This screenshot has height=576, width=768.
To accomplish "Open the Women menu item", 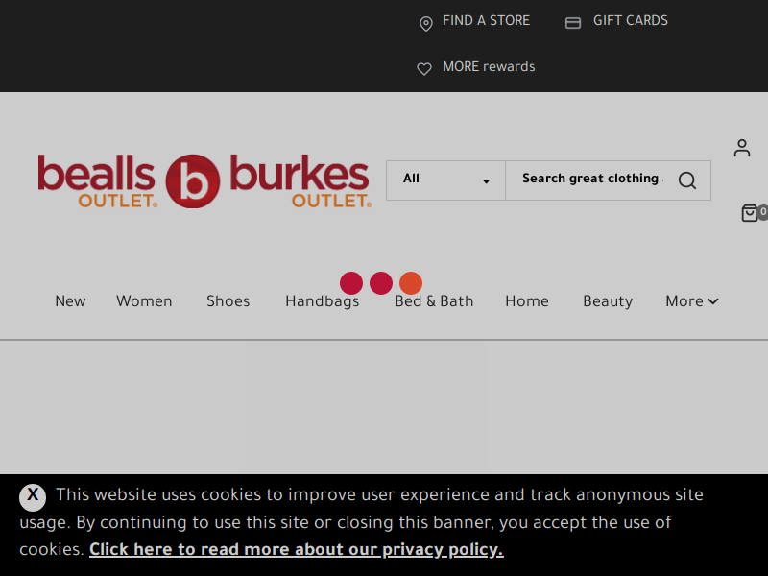I will coord(144,300).
